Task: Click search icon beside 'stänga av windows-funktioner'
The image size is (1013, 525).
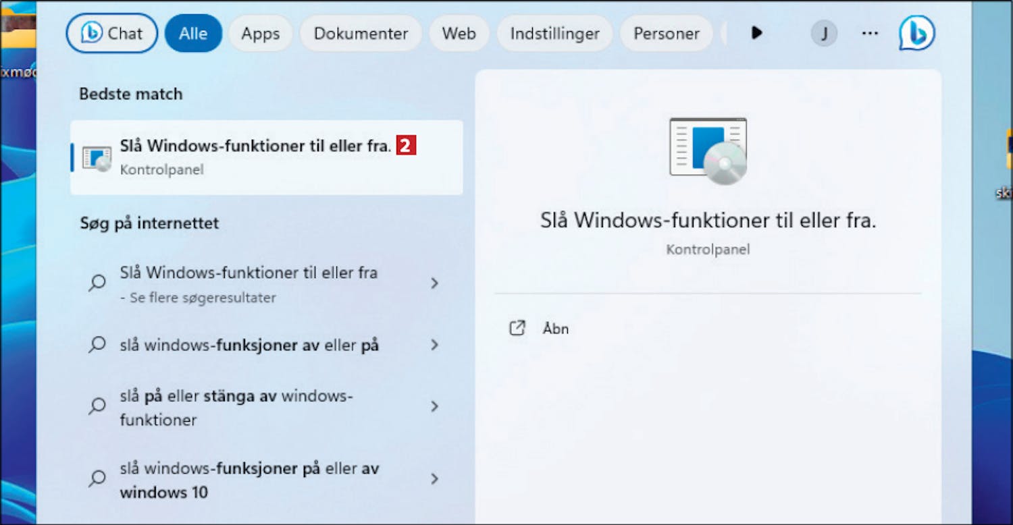Action: point(97,406)
